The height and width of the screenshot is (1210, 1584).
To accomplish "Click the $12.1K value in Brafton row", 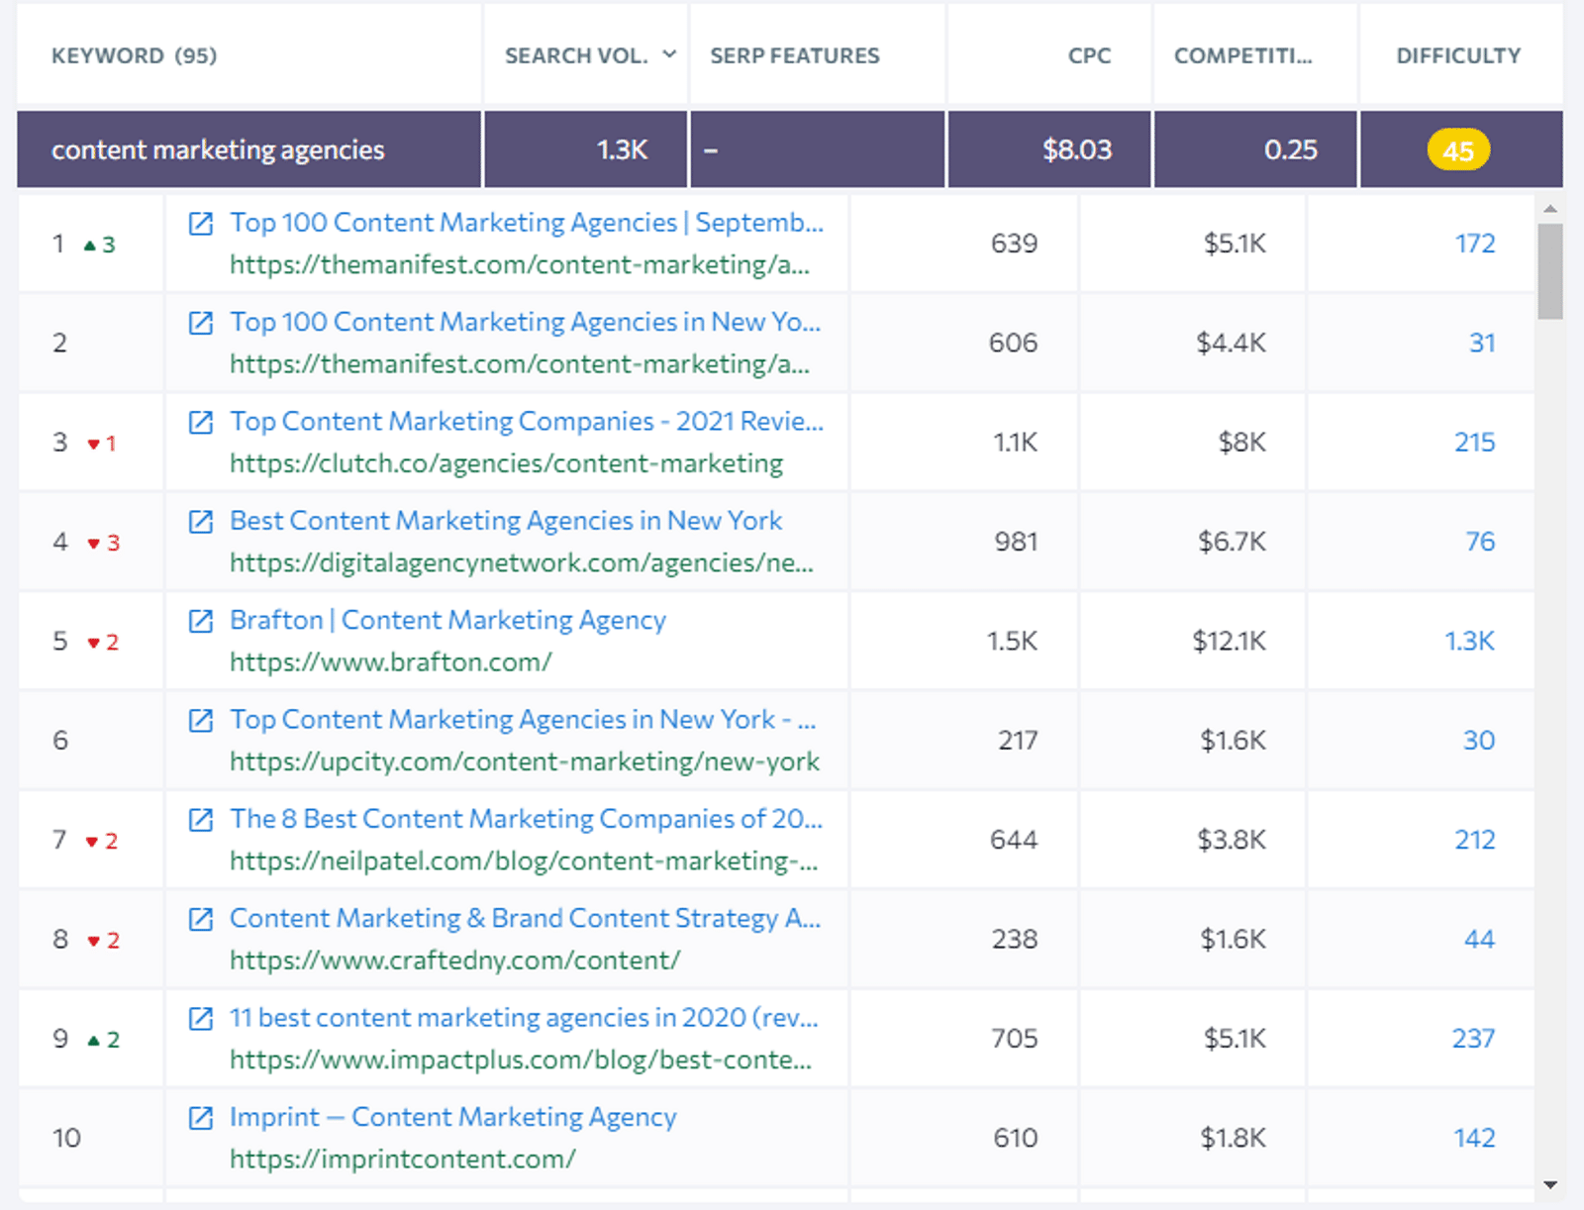I will point(1229,641).
